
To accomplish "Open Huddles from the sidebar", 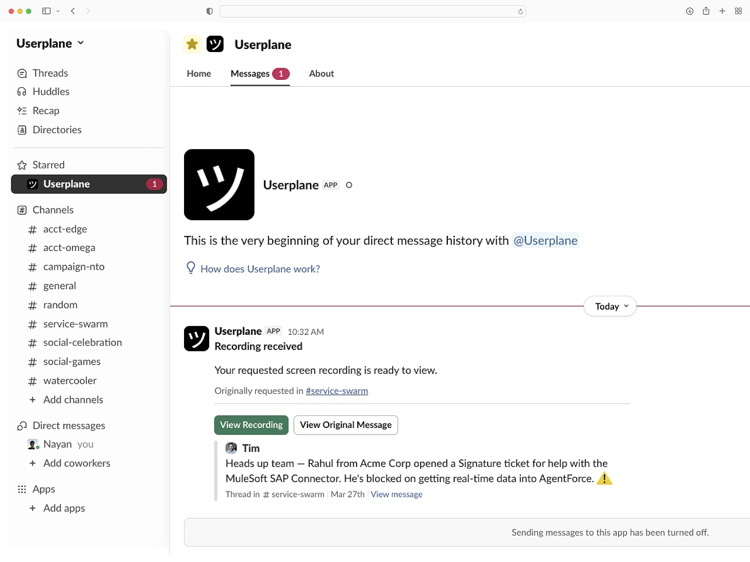I will pos(50,91).
